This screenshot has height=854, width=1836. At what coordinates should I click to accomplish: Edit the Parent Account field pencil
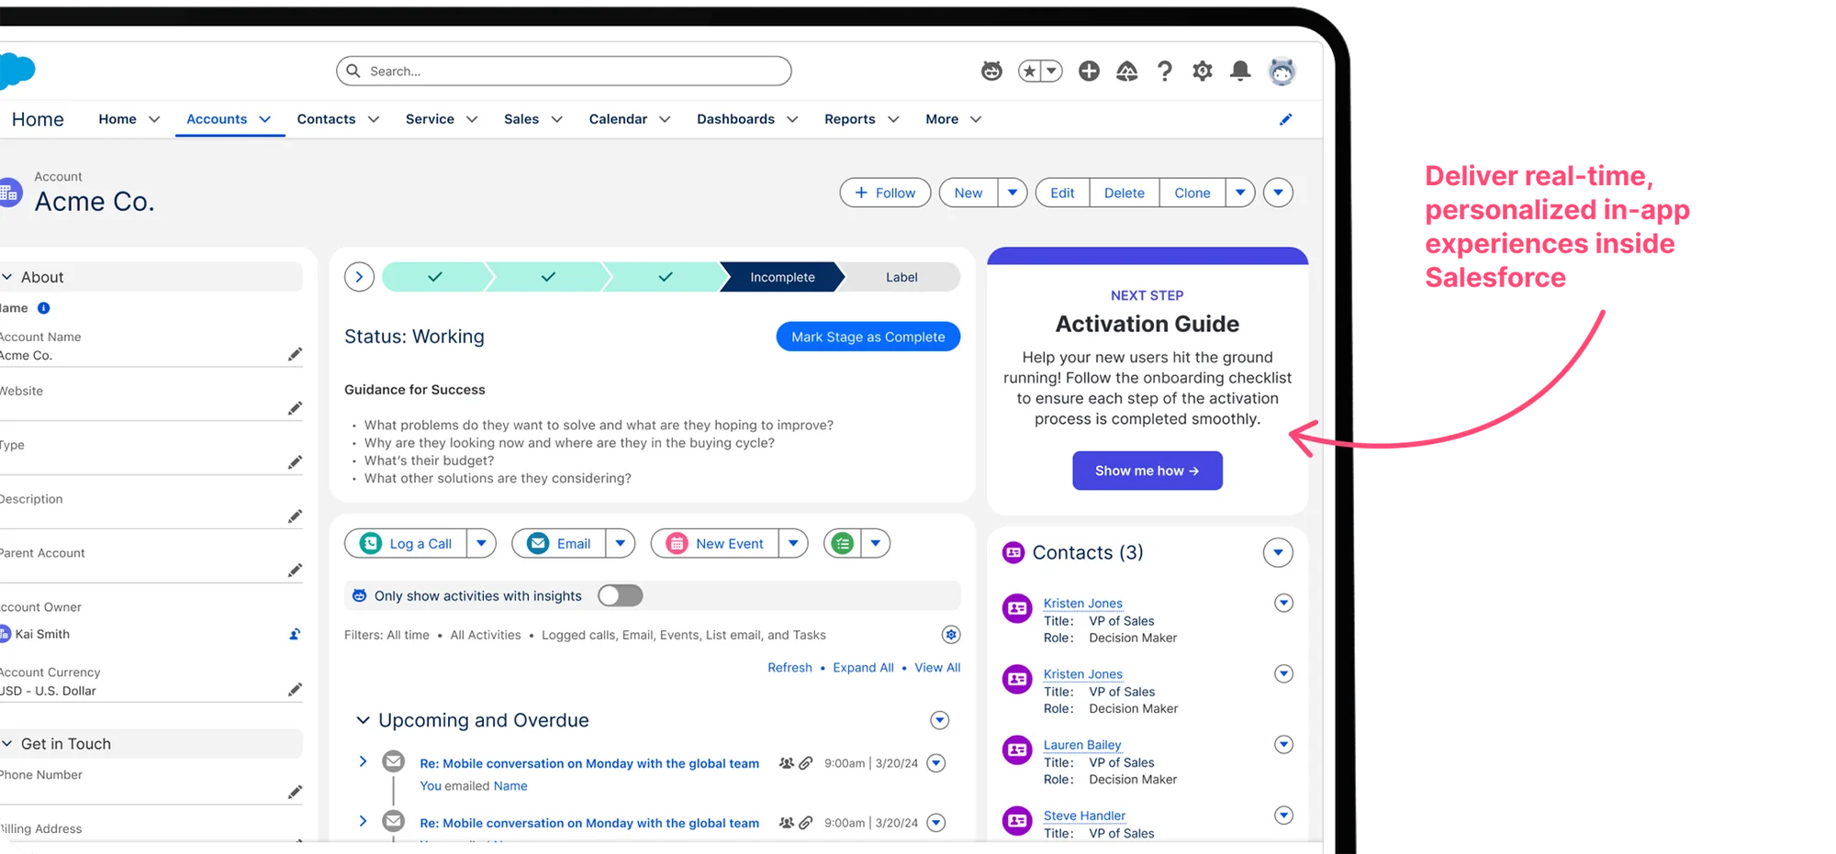tap(295, 571)
